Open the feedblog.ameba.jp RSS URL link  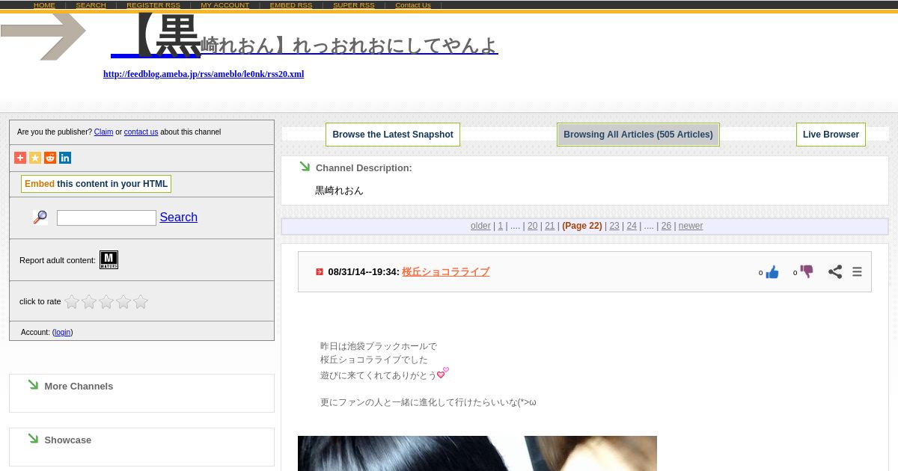(x=204, y=74)
